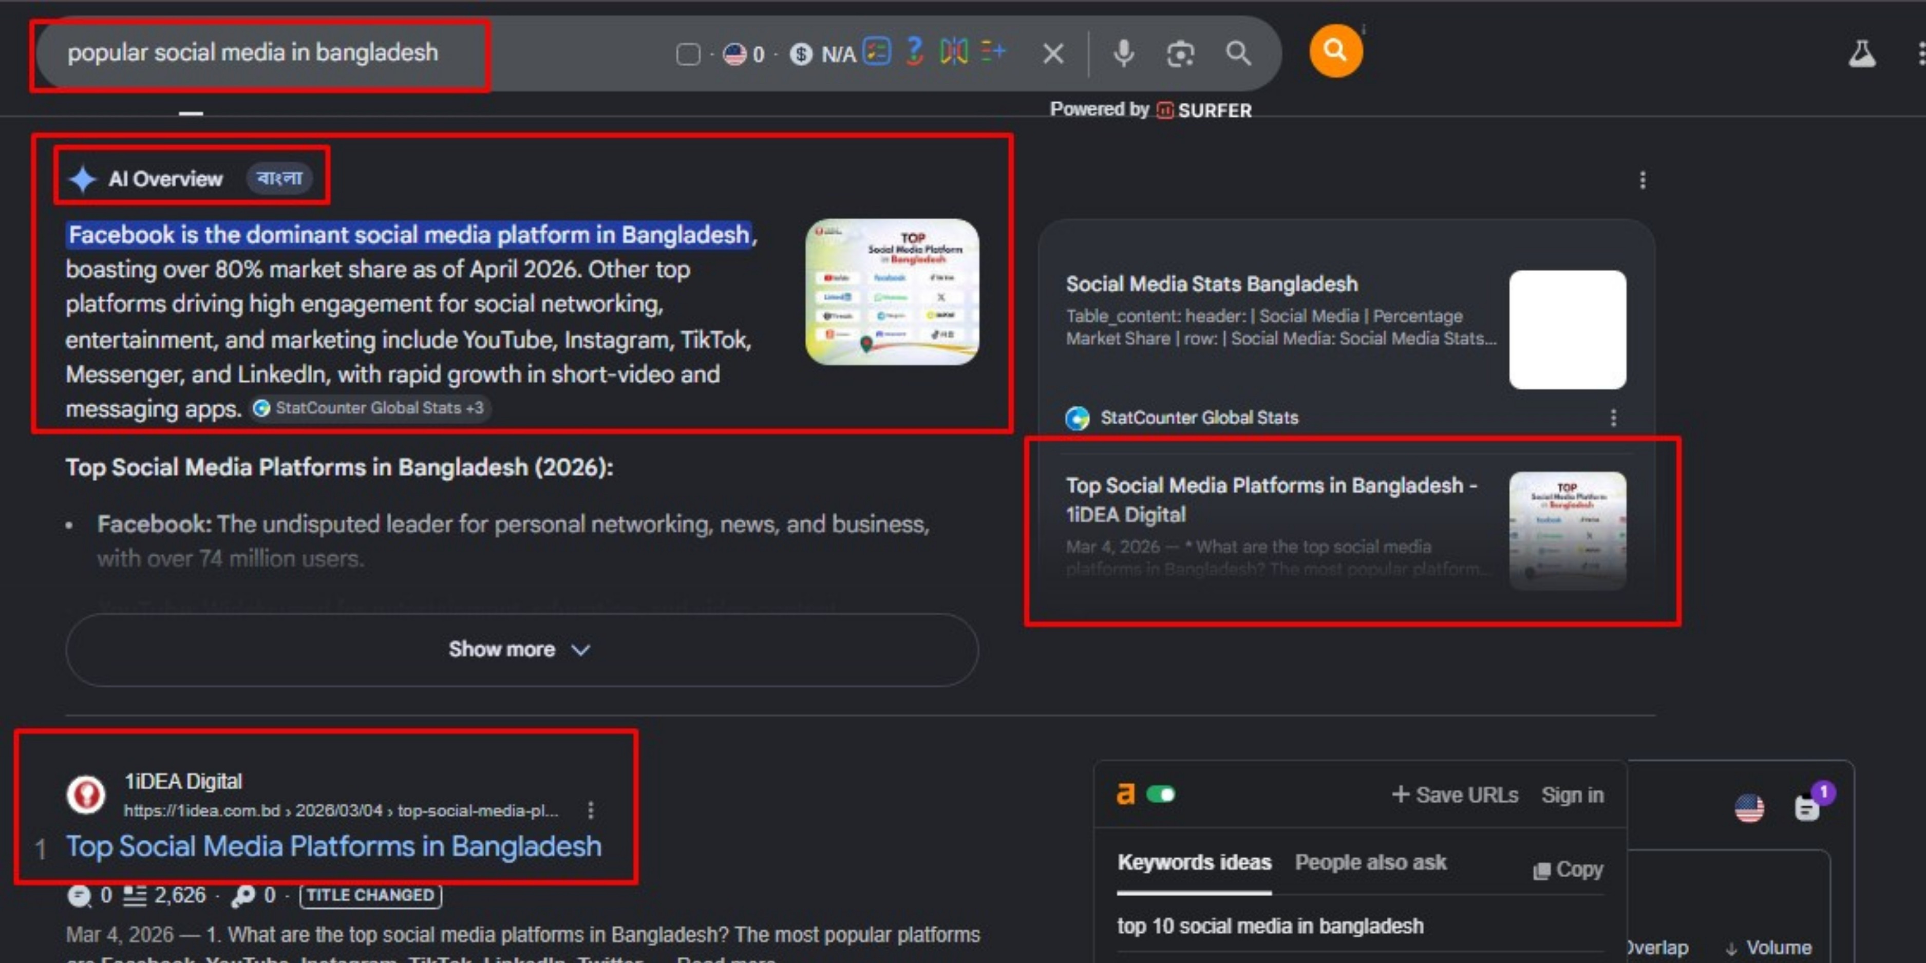The height and width of the screenshot is (963, 1926).
Task: Click the 1iDEA Digital card thumbnail image
Action: click(x=1567, y=531)
